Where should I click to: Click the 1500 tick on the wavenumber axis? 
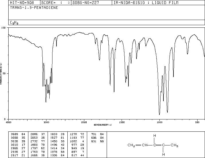122,122
